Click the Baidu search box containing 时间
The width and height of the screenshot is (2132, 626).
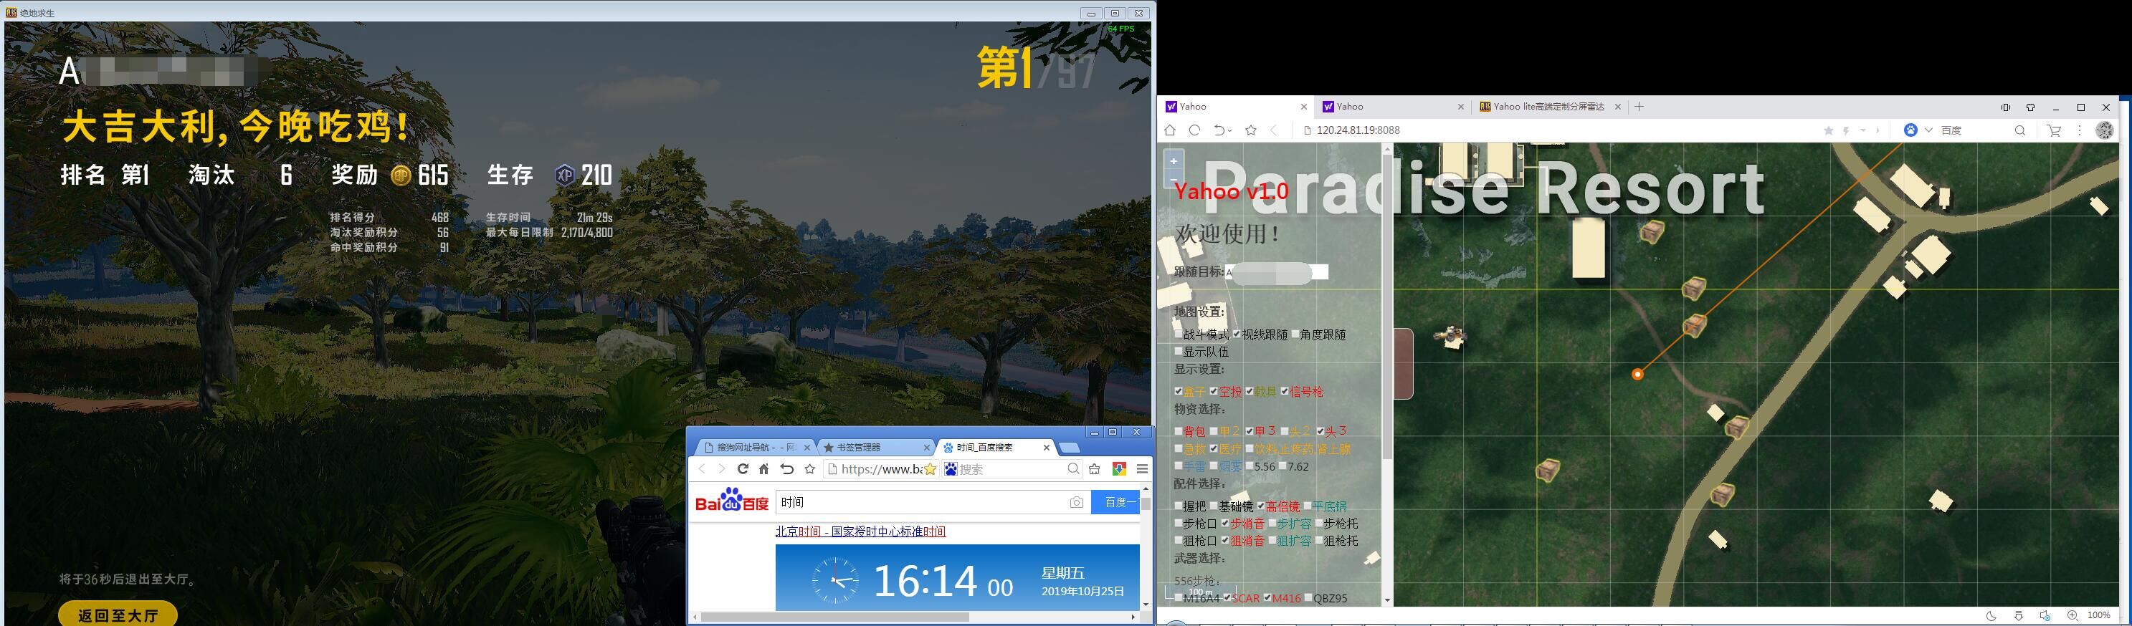[918, 502]
